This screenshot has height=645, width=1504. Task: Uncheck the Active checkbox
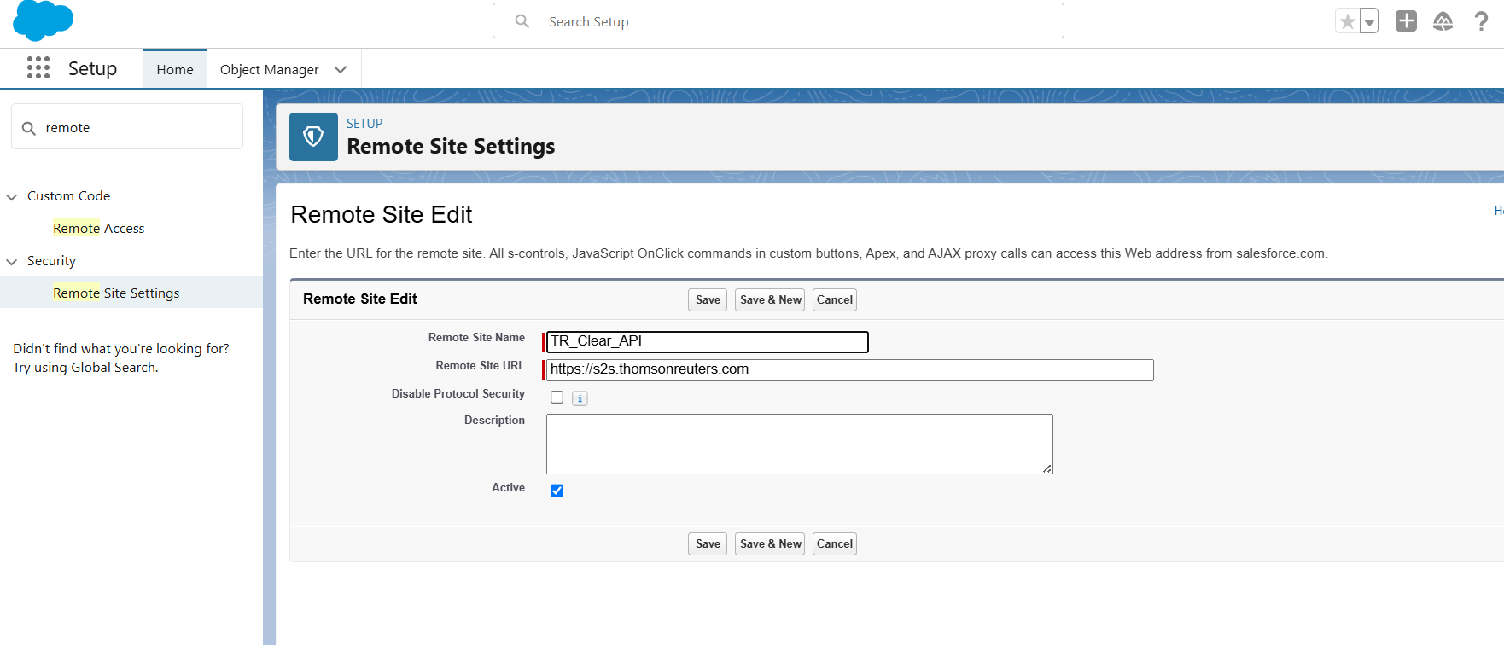click(x=557, y=491)
